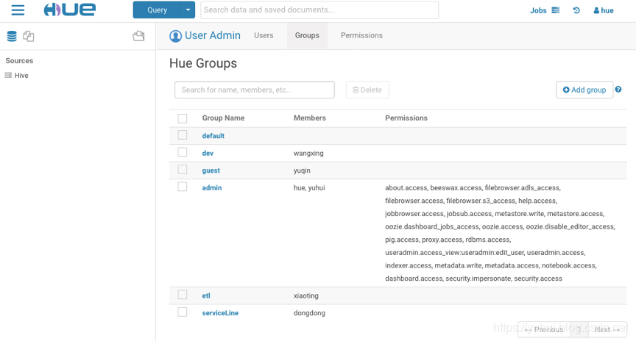The image size is (636, 341).
Task: Open the file browser icon in left panel
Action: (x=138, y=36)
